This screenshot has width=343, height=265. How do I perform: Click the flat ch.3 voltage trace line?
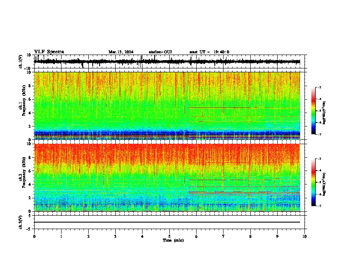[x=167, y=222]
